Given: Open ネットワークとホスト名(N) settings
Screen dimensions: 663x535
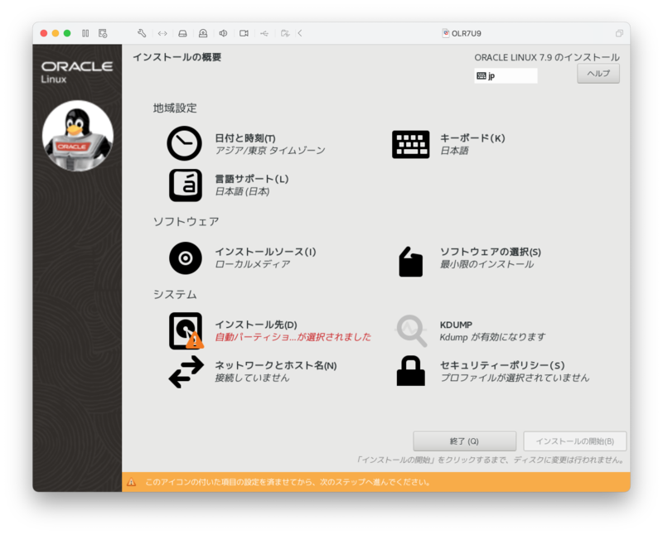Looking at the screenshot, I should click(x=276, y=365).
